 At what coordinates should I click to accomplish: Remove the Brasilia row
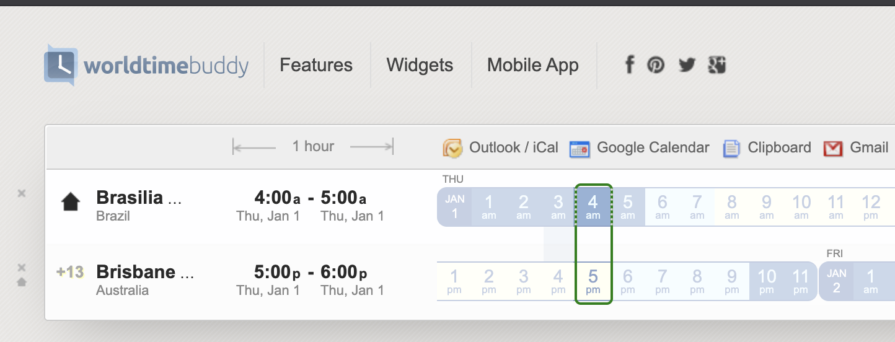22,193
